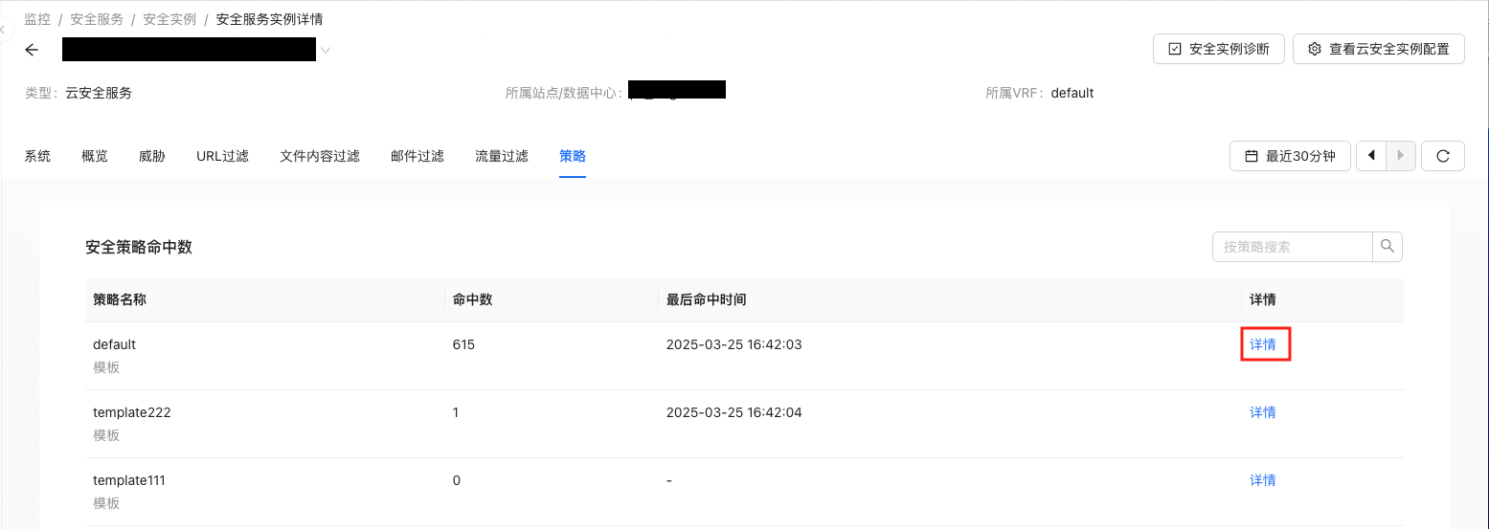The width and height of the screenshot is (1489, 529).
Task: Select the URL过滤 tab
Action: coord(222,156)
